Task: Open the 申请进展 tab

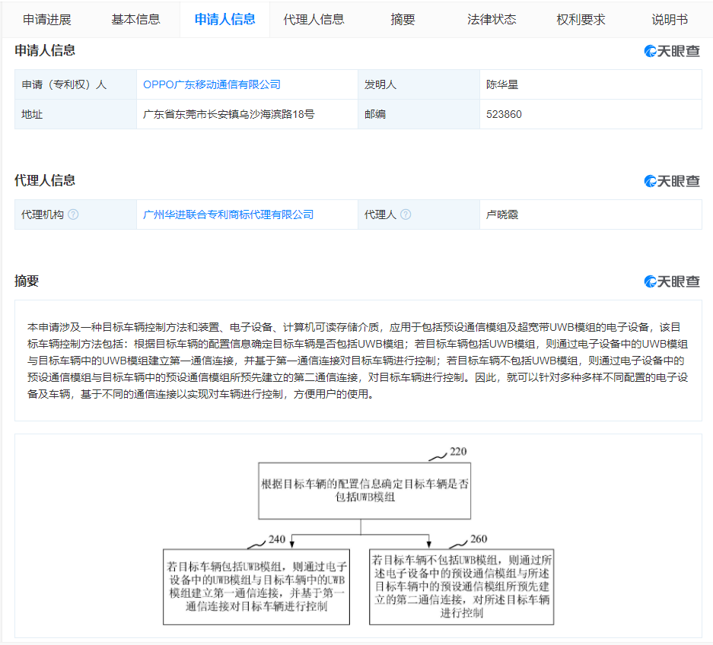Action: point(47,20)
